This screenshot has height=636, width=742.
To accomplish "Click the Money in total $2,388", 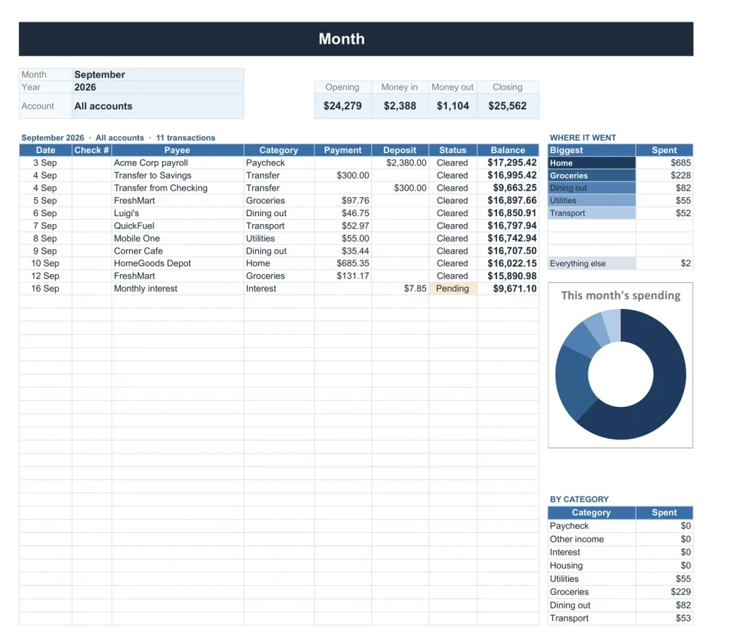I will [400, 106].
